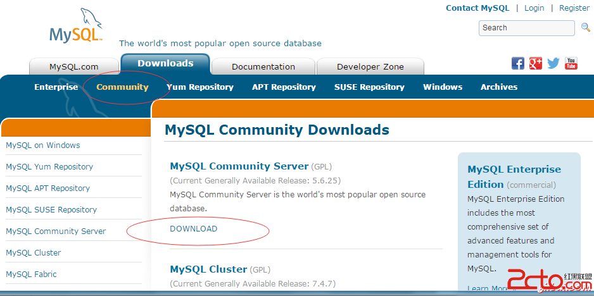Open the Facebook social icon
Viewport: 594px width, 296px height.
518,63
